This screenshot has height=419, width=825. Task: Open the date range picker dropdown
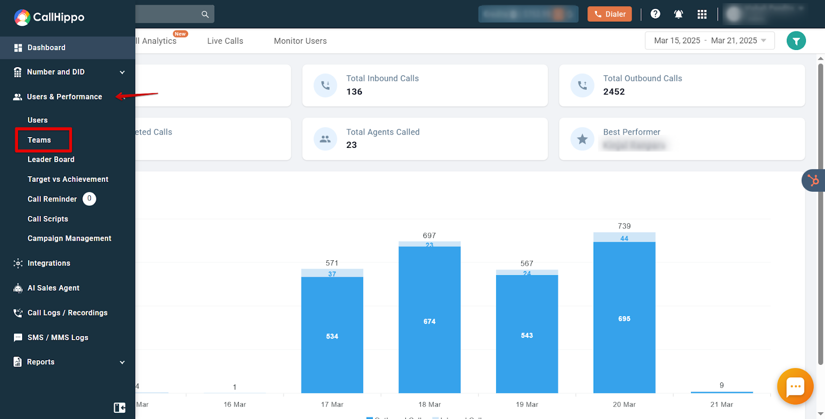click(x=710, y=41)
